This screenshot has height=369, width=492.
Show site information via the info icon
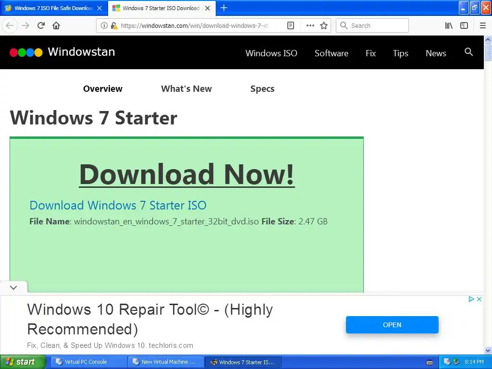[x=104, y=25]
